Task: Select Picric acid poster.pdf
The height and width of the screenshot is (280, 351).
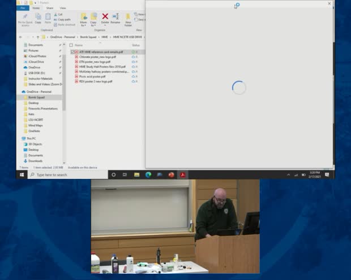Action: (x=92, y=77)
